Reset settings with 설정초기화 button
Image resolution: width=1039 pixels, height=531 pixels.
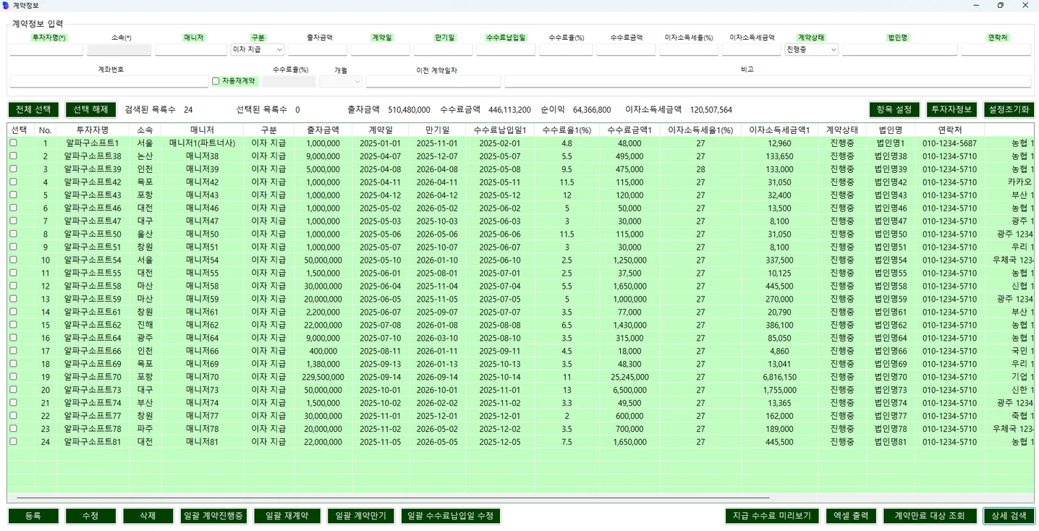[x=1009, y=110]
